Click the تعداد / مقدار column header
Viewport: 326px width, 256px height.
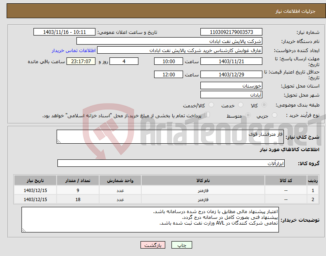tap(78, 180)
